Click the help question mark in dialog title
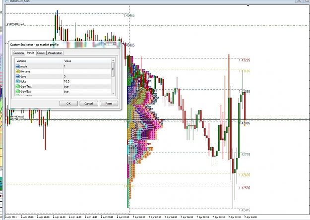The height and width of the screenshot is (220, 310). tap(105, 44)
